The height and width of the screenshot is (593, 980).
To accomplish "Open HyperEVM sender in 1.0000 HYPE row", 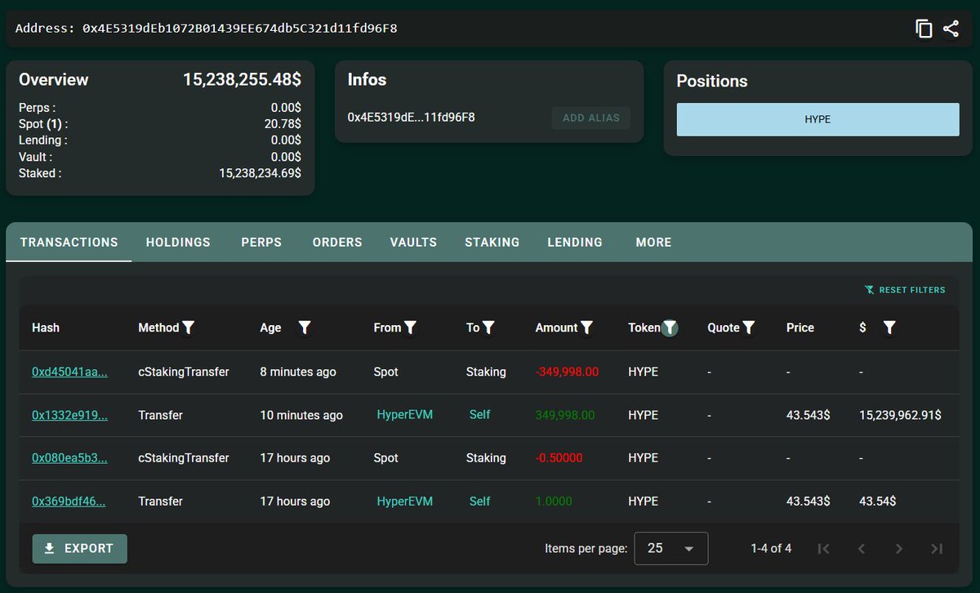I will click(x=404, y=502).
